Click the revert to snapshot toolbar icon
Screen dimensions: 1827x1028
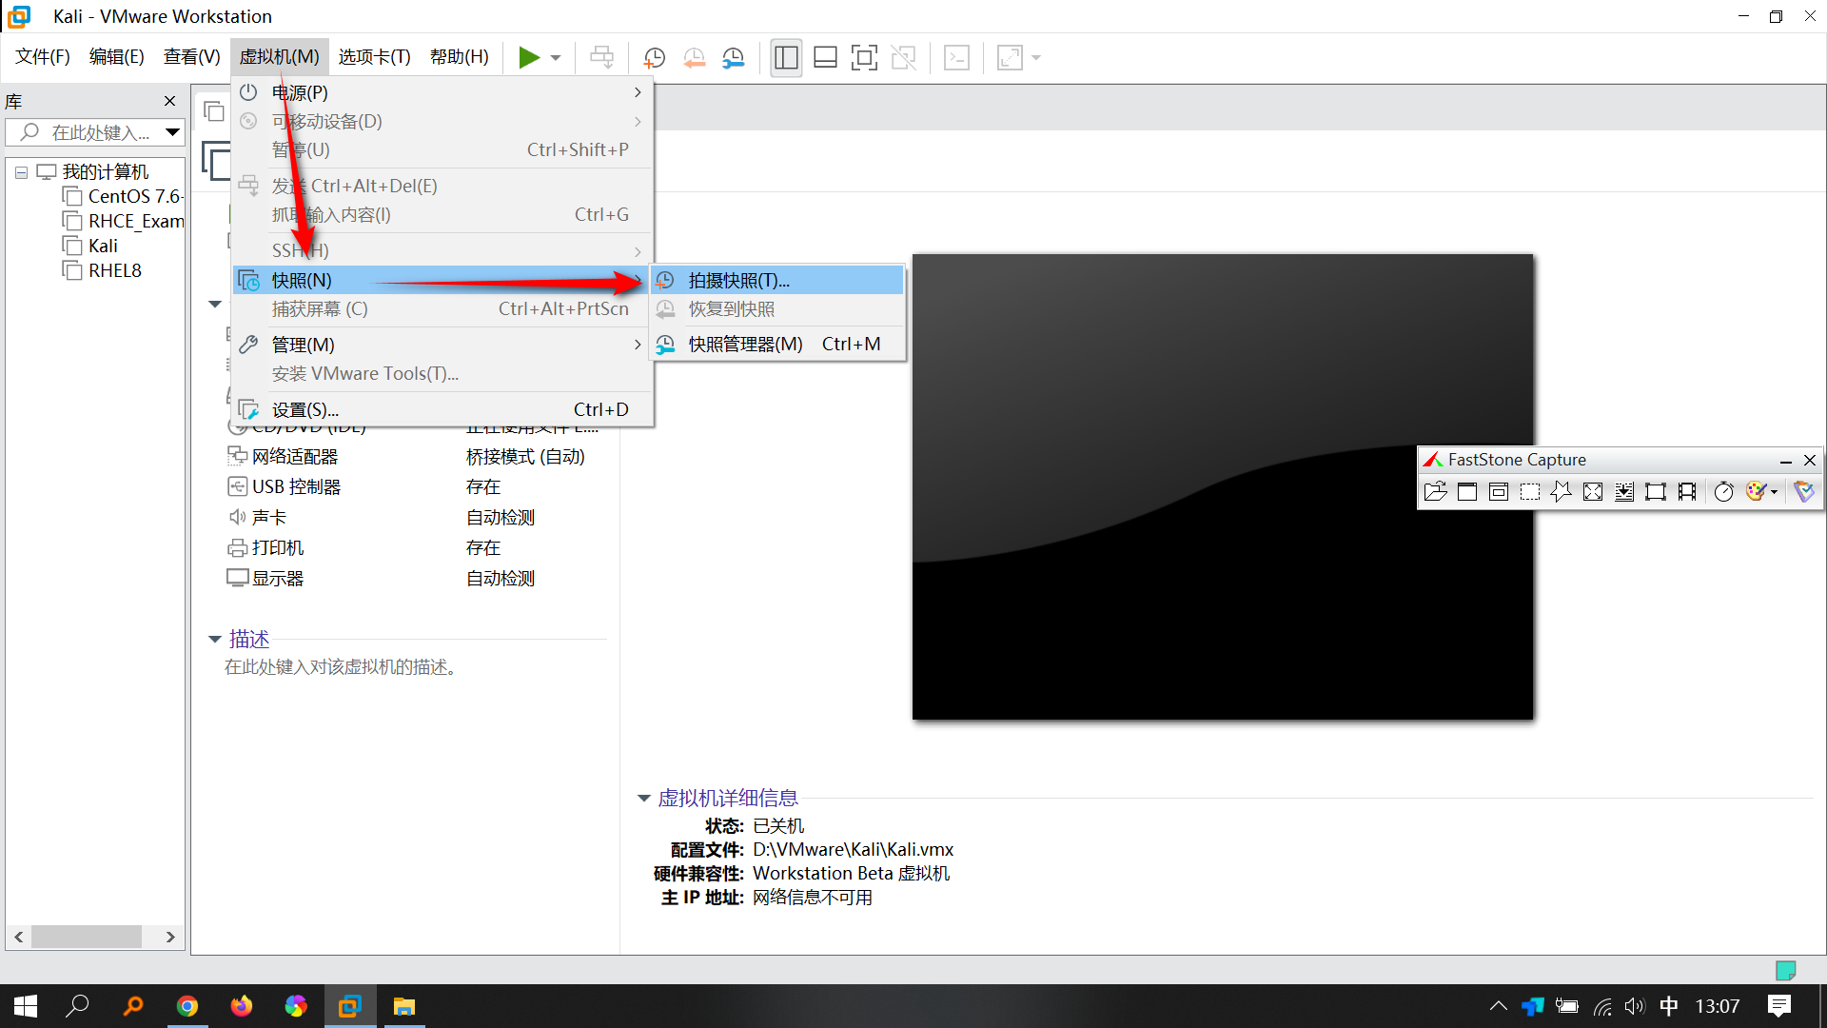tap(694, 58)
